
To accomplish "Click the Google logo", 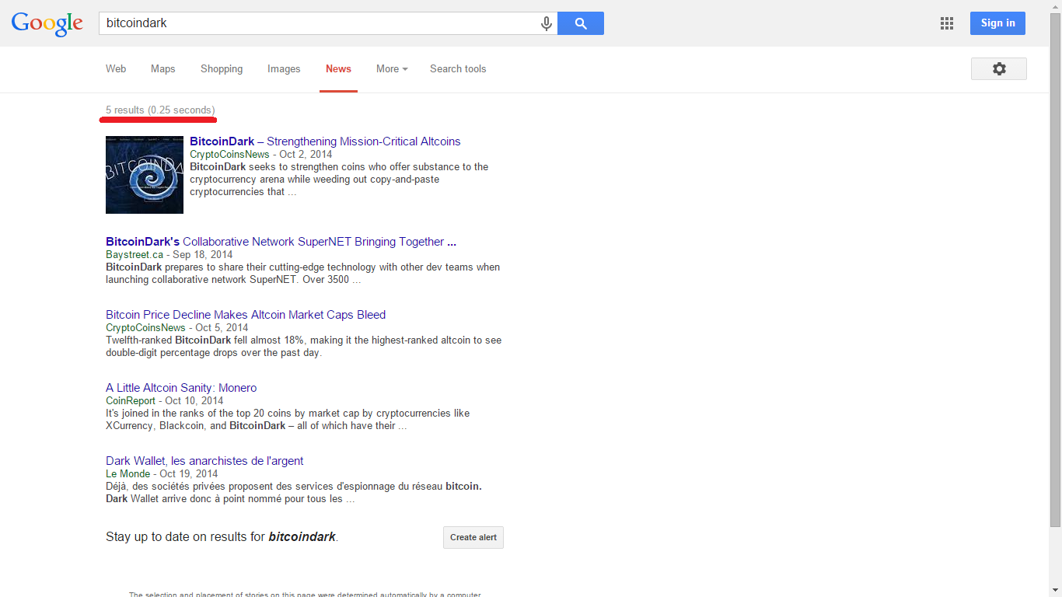I will (x=47, y=24).
